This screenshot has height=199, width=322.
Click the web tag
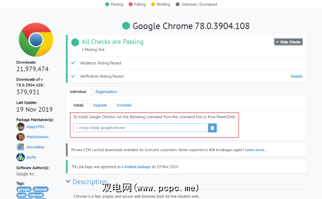click(21, 195)
